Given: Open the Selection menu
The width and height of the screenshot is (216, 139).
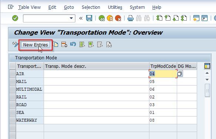Looking at the screenshot, I should pyautogui.click(x=91, y=7).
